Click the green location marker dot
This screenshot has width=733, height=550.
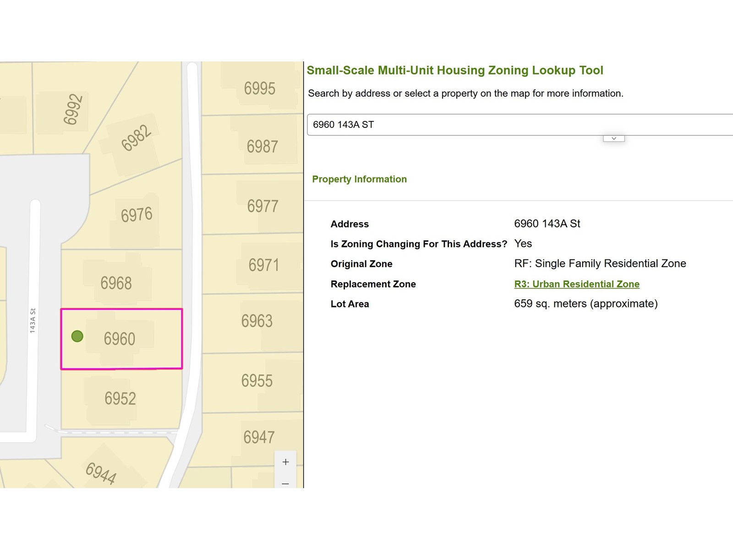77,336
